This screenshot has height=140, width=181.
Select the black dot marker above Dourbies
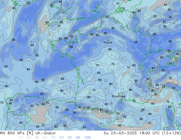click(118, 94)
